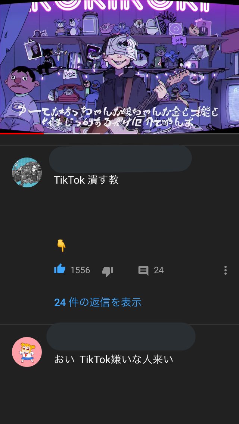
Task: Tap the pointing-down hand emoji
Action: [x=62, y=246]
